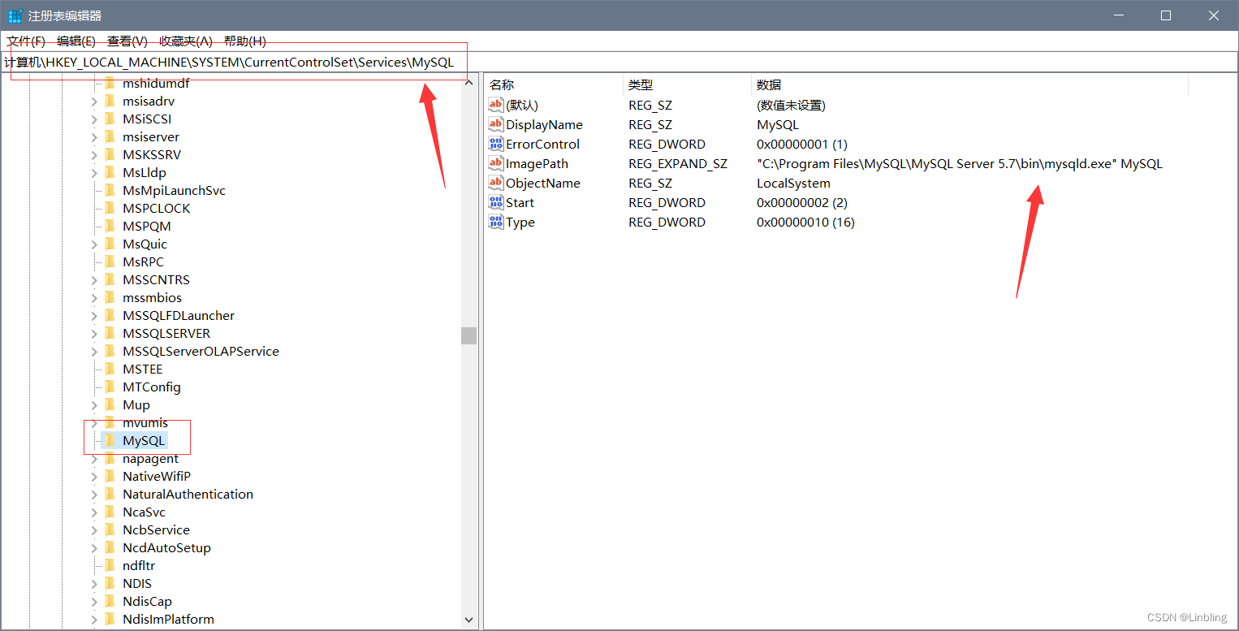Click the ObjectName string value icon
The width and height of the screenshot is (1239, 631).
point(496,183)
